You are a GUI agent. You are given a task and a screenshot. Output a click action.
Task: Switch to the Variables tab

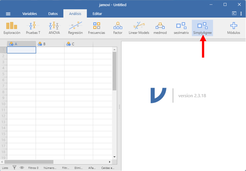click(30, 14)
